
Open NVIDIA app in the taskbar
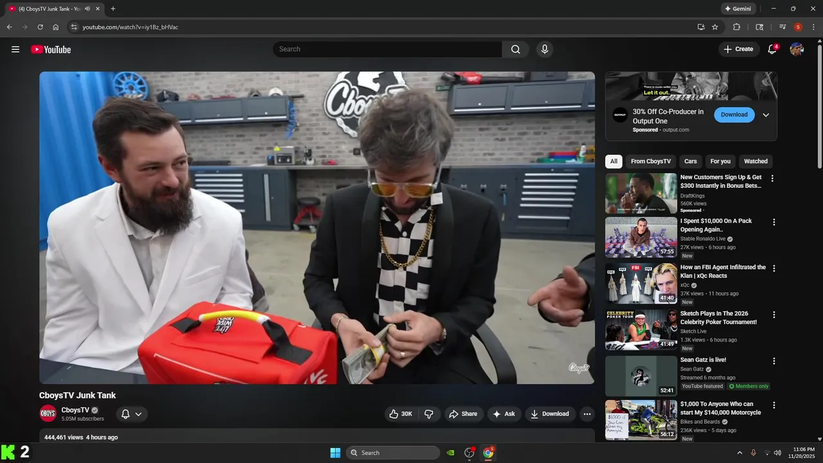pyautogui.click(x=451, y=453)
